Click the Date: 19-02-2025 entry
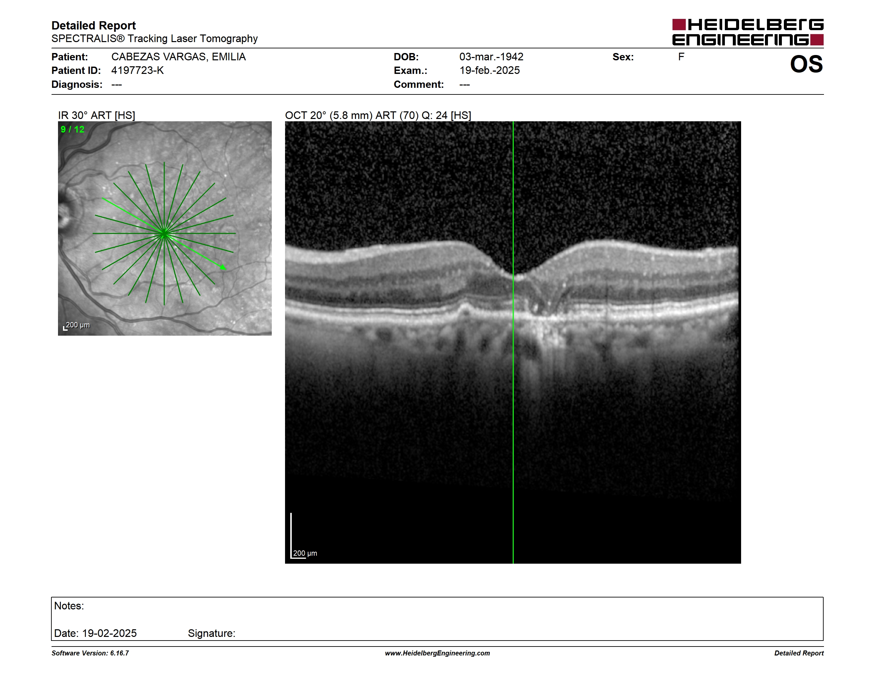 tap(95, 633)
